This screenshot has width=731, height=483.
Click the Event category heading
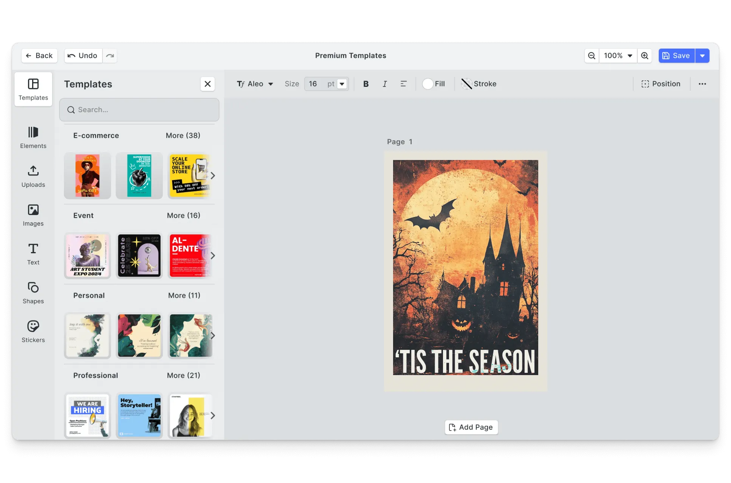pos(83,215)
